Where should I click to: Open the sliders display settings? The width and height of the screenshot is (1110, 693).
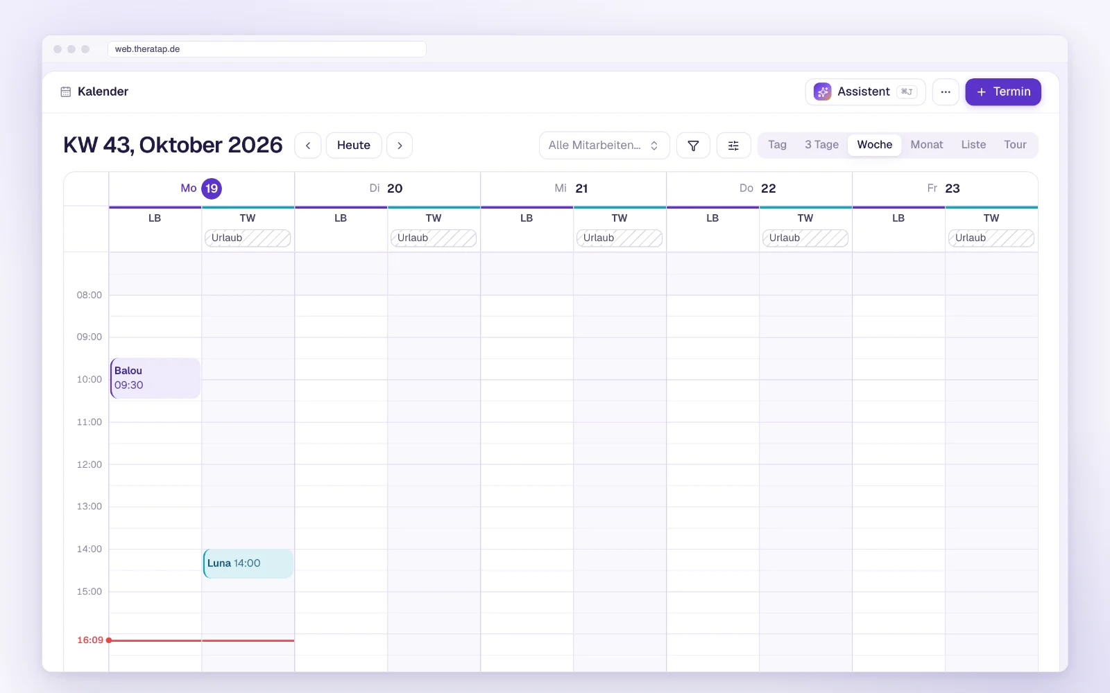(x=733, y=146)
